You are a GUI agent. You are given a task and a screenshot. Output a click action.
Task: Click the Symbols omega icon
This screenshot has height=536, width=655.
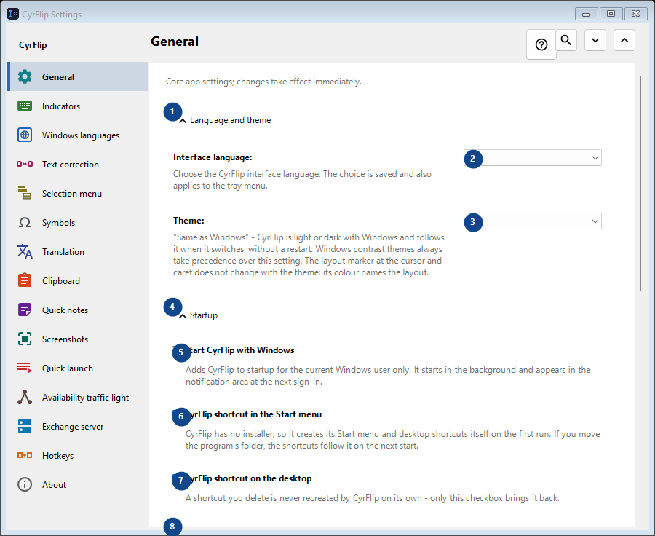pyautogui.click(x=25, y=222)
